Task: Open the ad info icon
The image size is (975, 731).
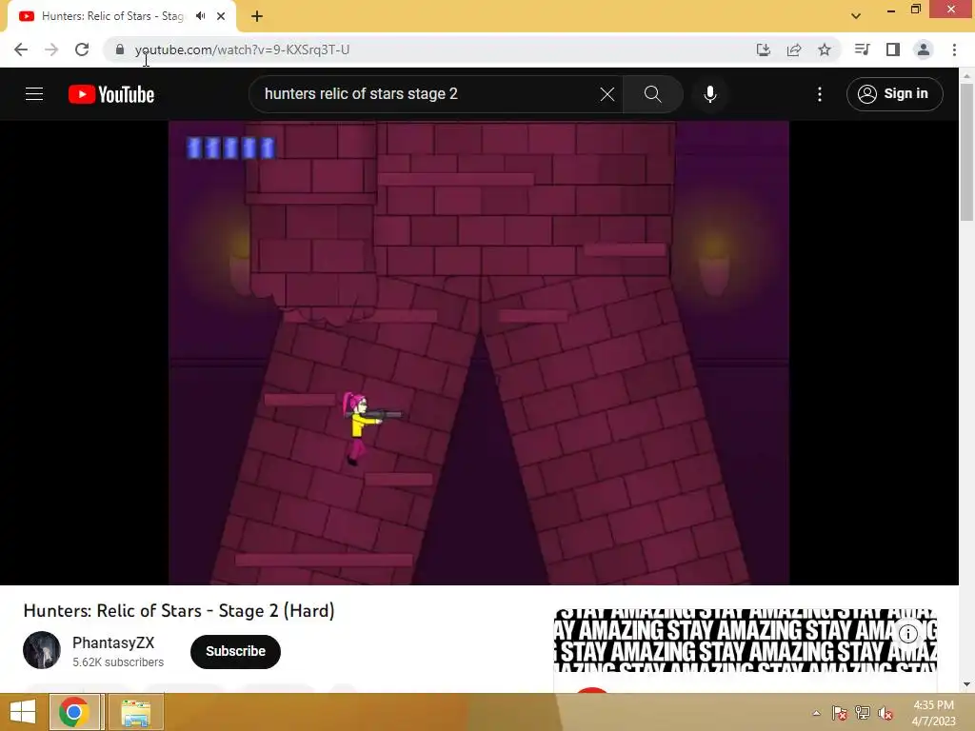Action: (x=908, y=633)
